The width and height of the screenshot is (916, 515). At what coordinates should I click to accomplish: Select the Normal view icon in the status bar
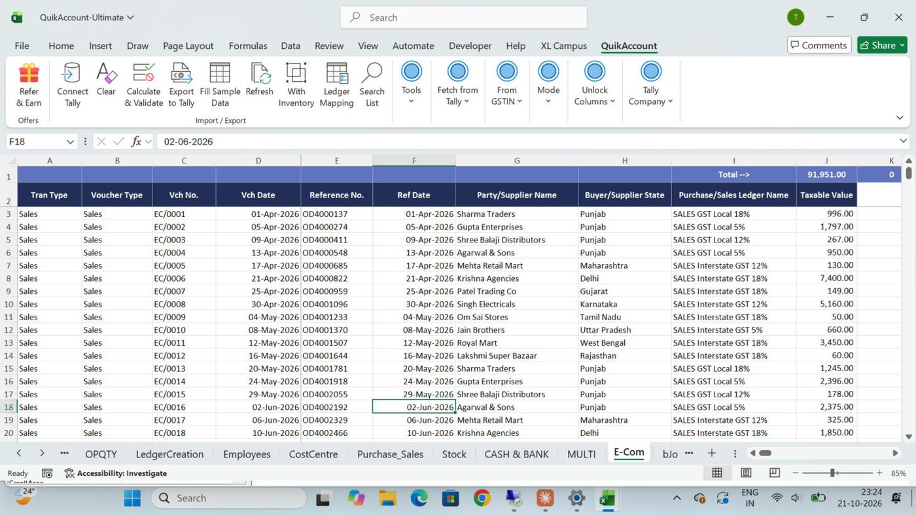point(717,473)
